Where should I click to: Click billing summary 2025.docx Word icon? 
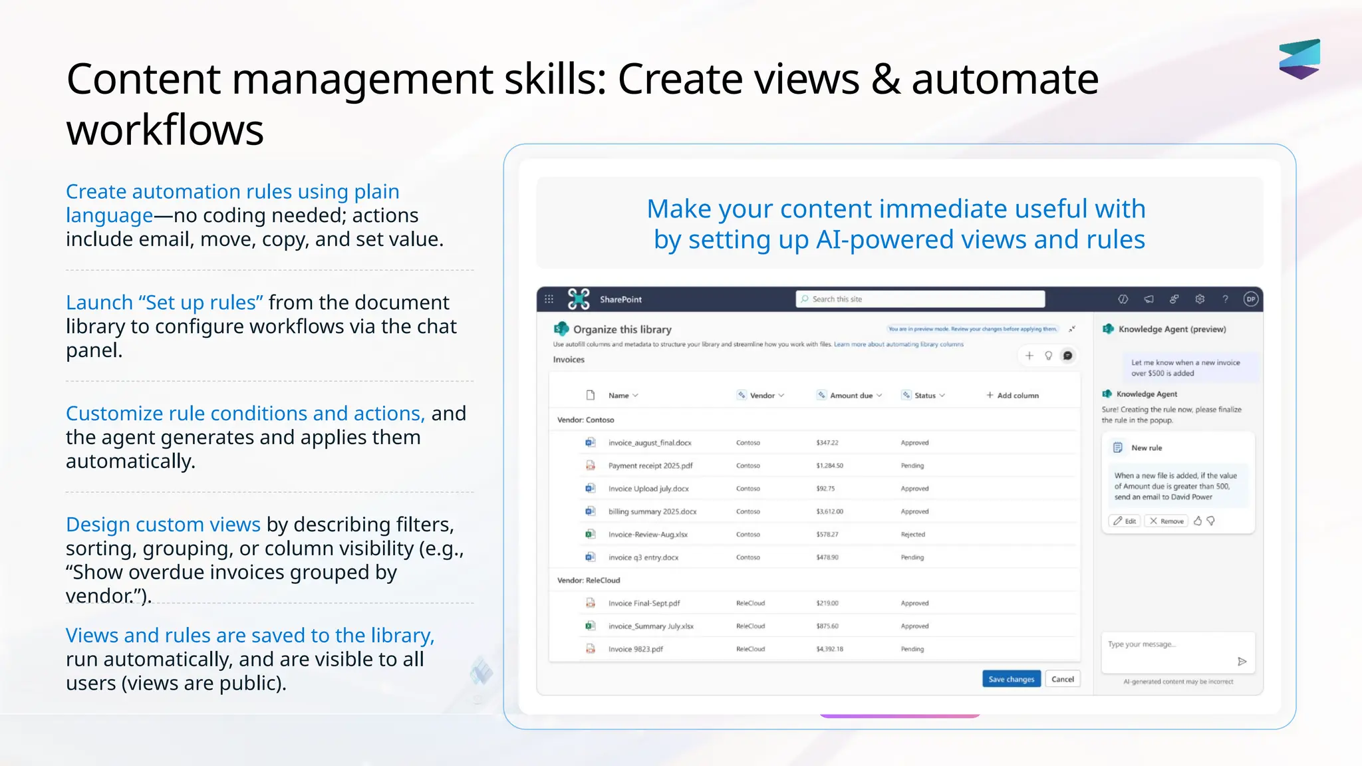point(590,511)
